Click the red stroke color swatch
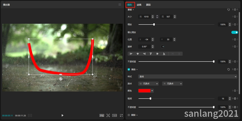The image size is (242, 121). [x=144, y=90]
